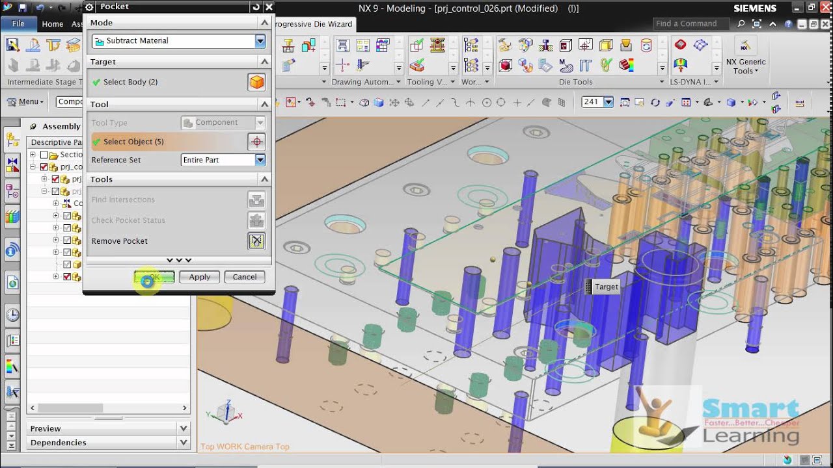833x468 pixels.
Task: Click the Rotate view icon in the view toolbar
Action: click(655, 103)
